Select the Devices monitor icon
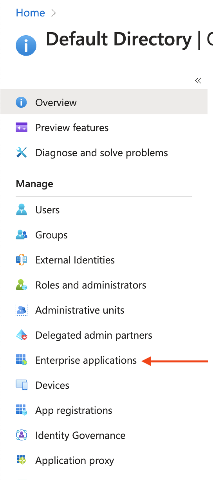This screenshot has height=480, width=213. click(21, 385)
